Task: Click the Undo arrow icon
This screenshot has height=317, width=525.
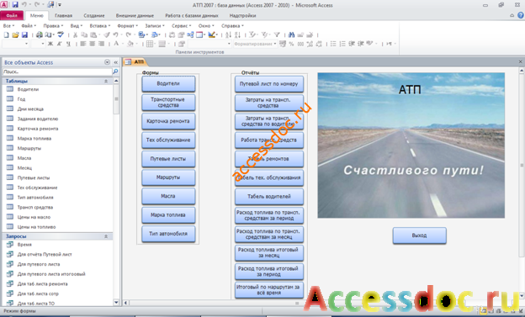Action: 115,34
